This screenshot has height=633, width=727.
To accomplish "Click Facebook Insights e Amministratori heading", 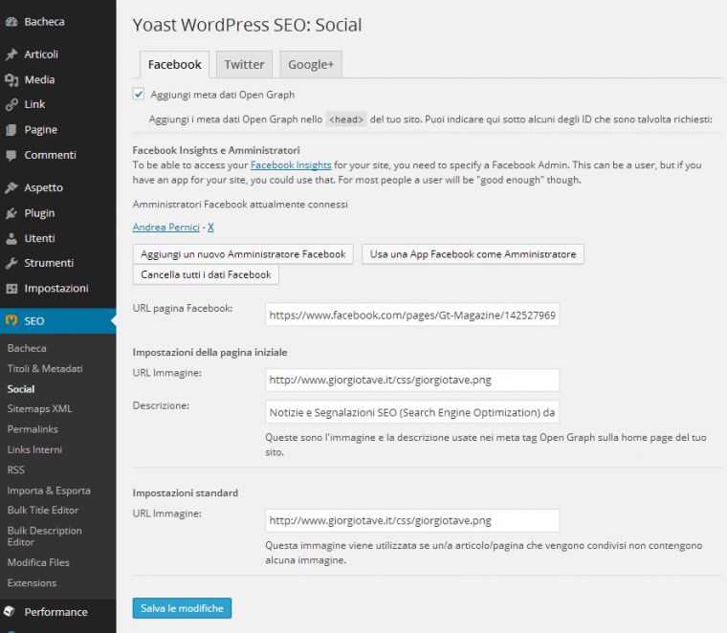I will [x=216, y=150].
